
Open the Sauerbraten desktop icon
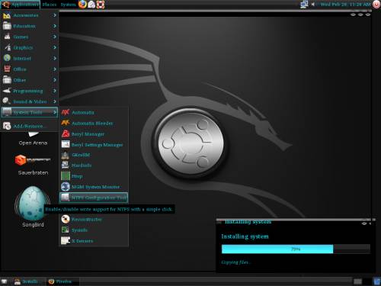(x=33, y=165)
